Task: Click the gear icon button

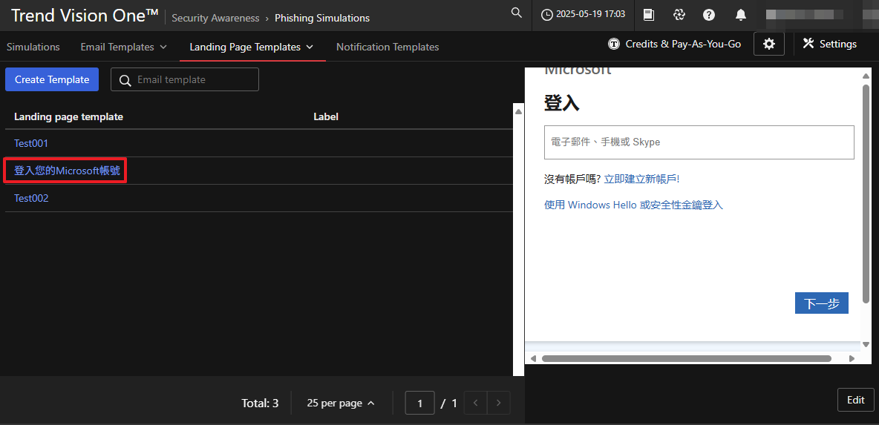Action: click(768, 45)
